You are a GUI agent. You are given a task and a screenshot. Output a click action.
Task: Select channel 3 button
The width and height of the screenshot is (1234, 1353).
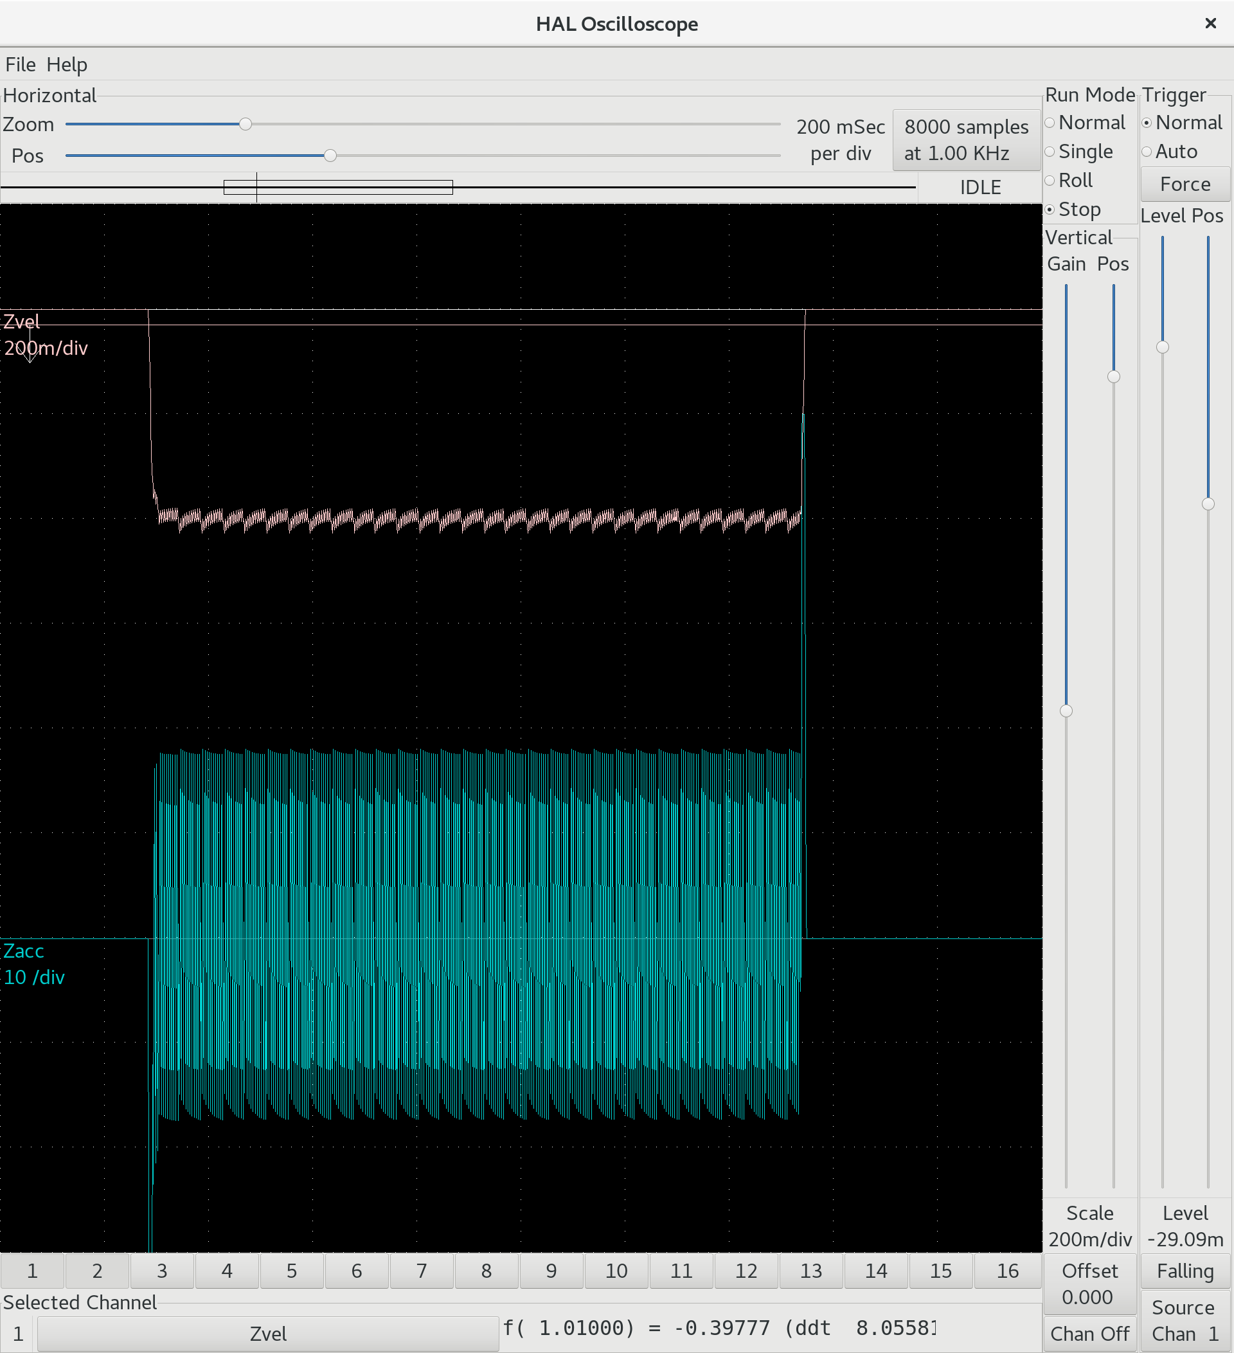point(162,1271)
